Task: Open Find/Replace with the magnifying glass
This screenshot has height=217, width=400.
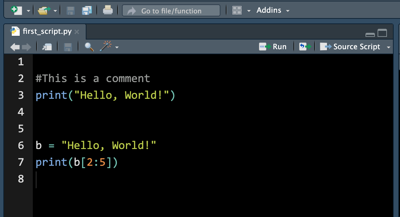Action: point(89,47)
